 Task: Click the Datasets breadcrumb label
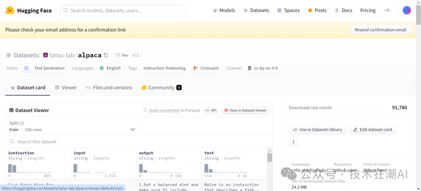(27, 55)
